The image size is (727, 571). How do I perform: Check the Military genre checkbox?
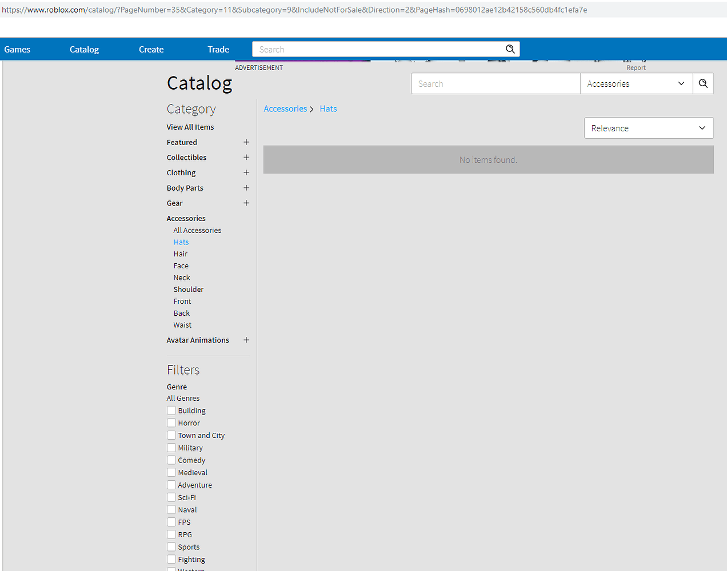pyautogui.click(x=170, y=447)
